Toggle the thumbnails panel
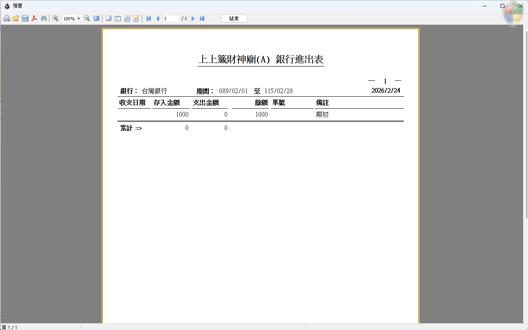528x330 pixels. [118, 18]
